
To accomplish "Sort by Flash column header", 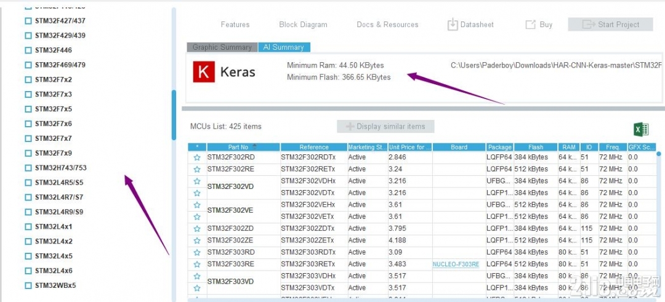I will point(536,147).
